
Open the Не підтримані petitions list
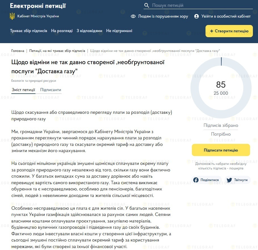(x=119, y=31)
